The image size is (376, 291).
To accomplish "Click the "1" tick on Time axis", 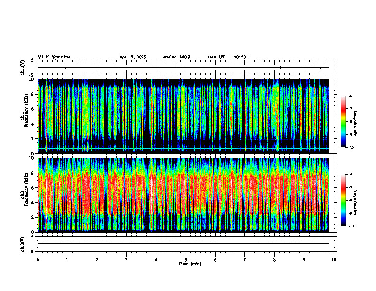I will 67,260.
